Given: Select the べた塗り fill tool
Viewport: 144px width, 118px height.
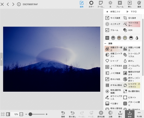Looking at the screenshot, I should [x=112, y=104].
